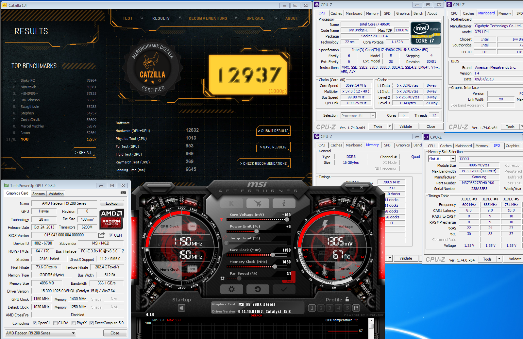Open the Processor #1 selection dropdown
Image resolution: width=523 pixels, height=339 pixels.
point(358,116)
